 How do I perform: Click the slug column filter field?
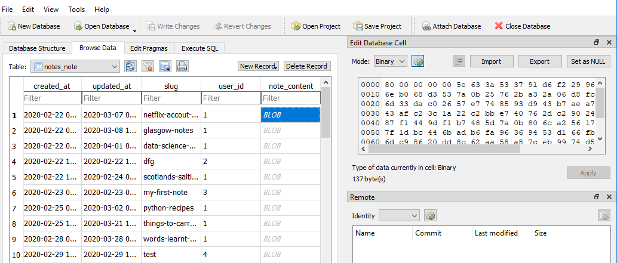tap(171, 98)
